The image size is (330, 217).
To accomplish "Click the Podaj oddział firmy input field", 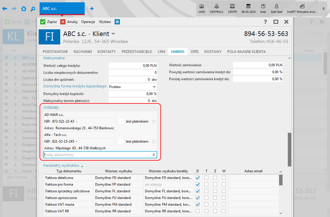I will click(97, 155).
